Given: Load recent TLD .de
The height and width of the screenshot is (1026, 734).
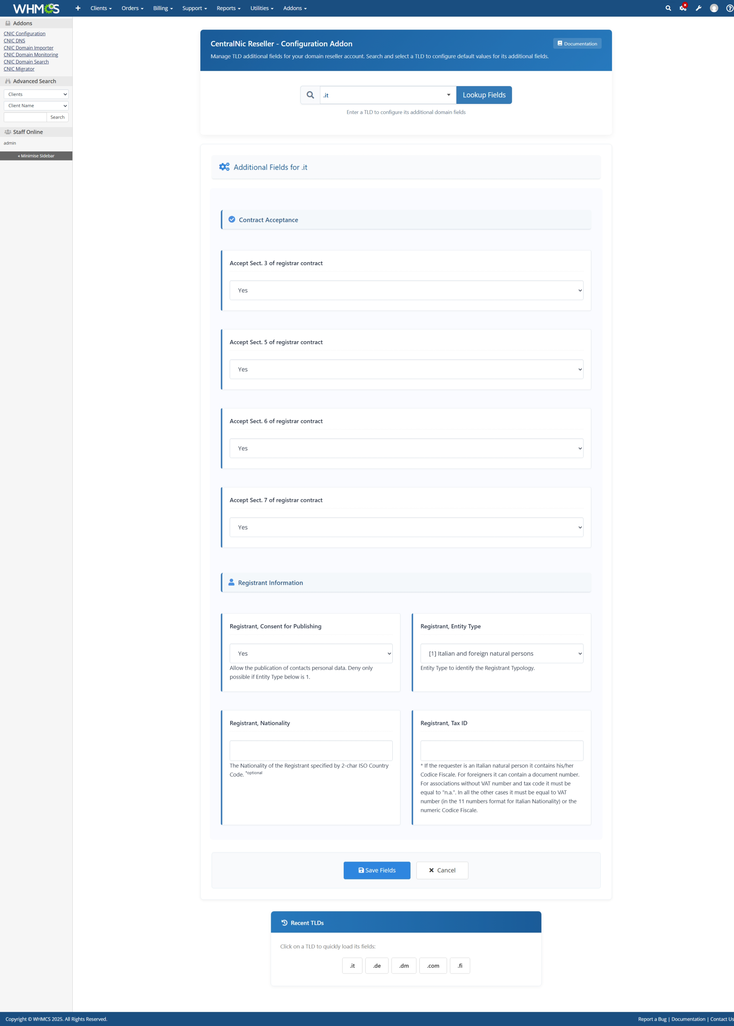Looking at the screenshot, I should coord(377,965).
